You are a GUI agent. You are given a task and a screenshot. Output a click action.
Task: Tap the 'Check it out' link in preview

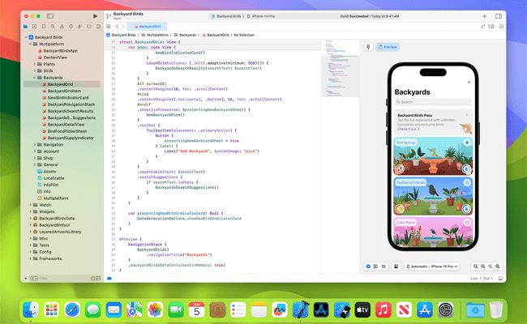pos(408,128)
